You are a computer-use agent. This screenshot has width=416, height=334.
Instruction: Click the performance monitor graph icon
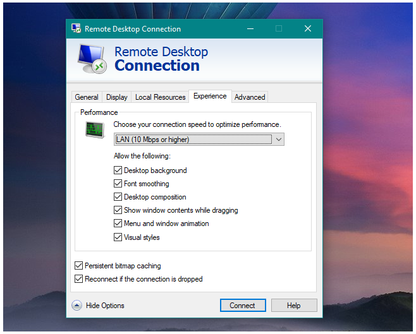point(95,129)
